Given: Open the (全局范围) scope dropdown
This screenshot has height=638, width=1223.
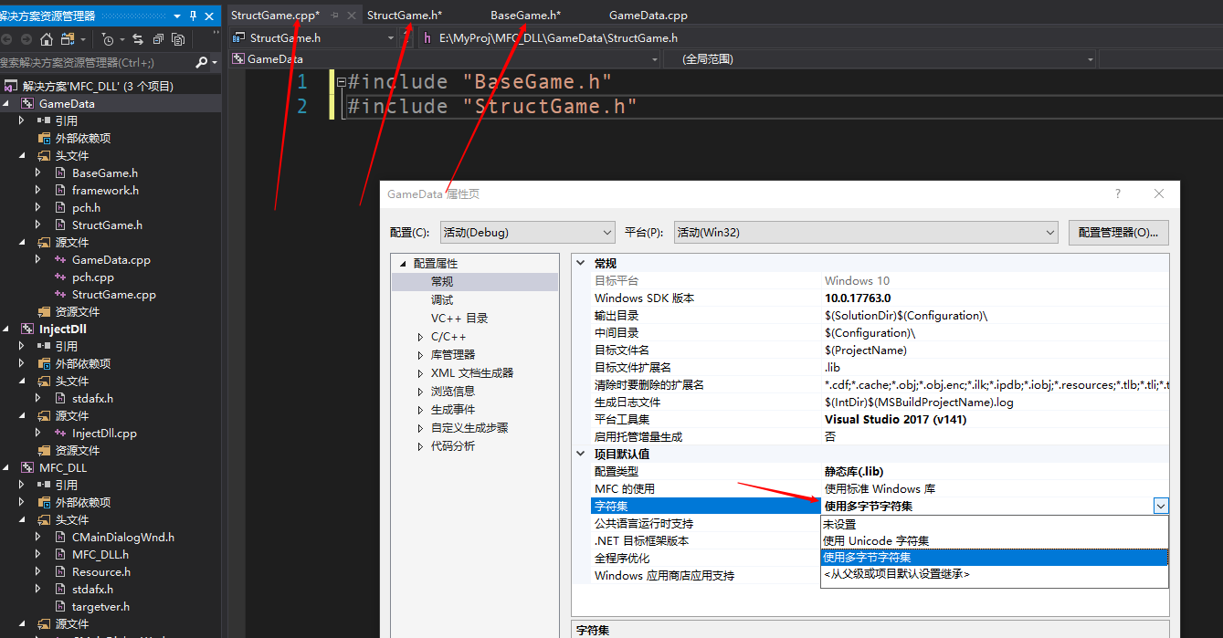Looking at the screenshot, I should click(x=1091, y=59).
